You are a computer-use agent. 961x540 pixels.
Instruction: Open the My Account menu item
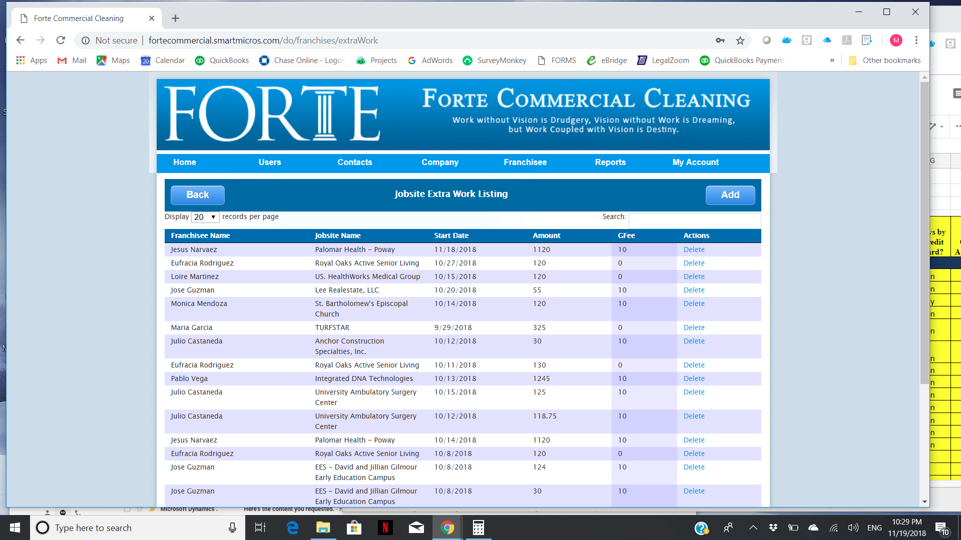(695, 162)
